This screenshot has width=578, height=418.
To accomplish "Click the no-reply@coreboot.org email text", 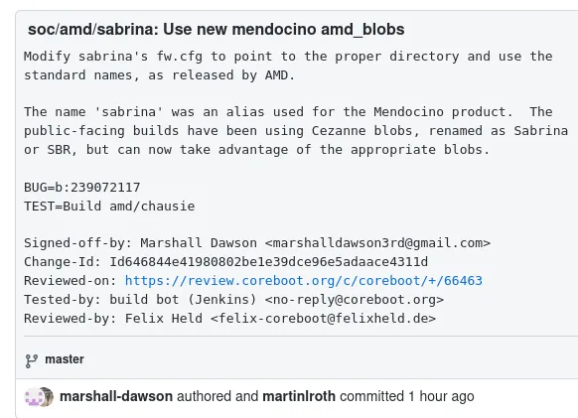I will [355, 300].
